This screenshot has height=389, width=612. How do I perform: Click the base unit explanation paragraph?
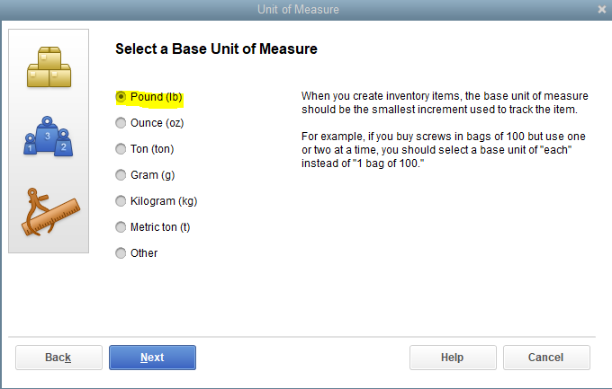pos(438,102)
